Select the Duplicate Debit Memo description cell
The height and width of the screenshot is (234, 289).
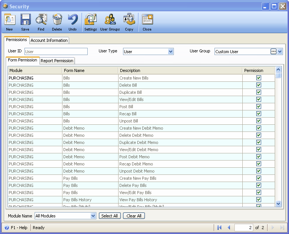(180, 142)
